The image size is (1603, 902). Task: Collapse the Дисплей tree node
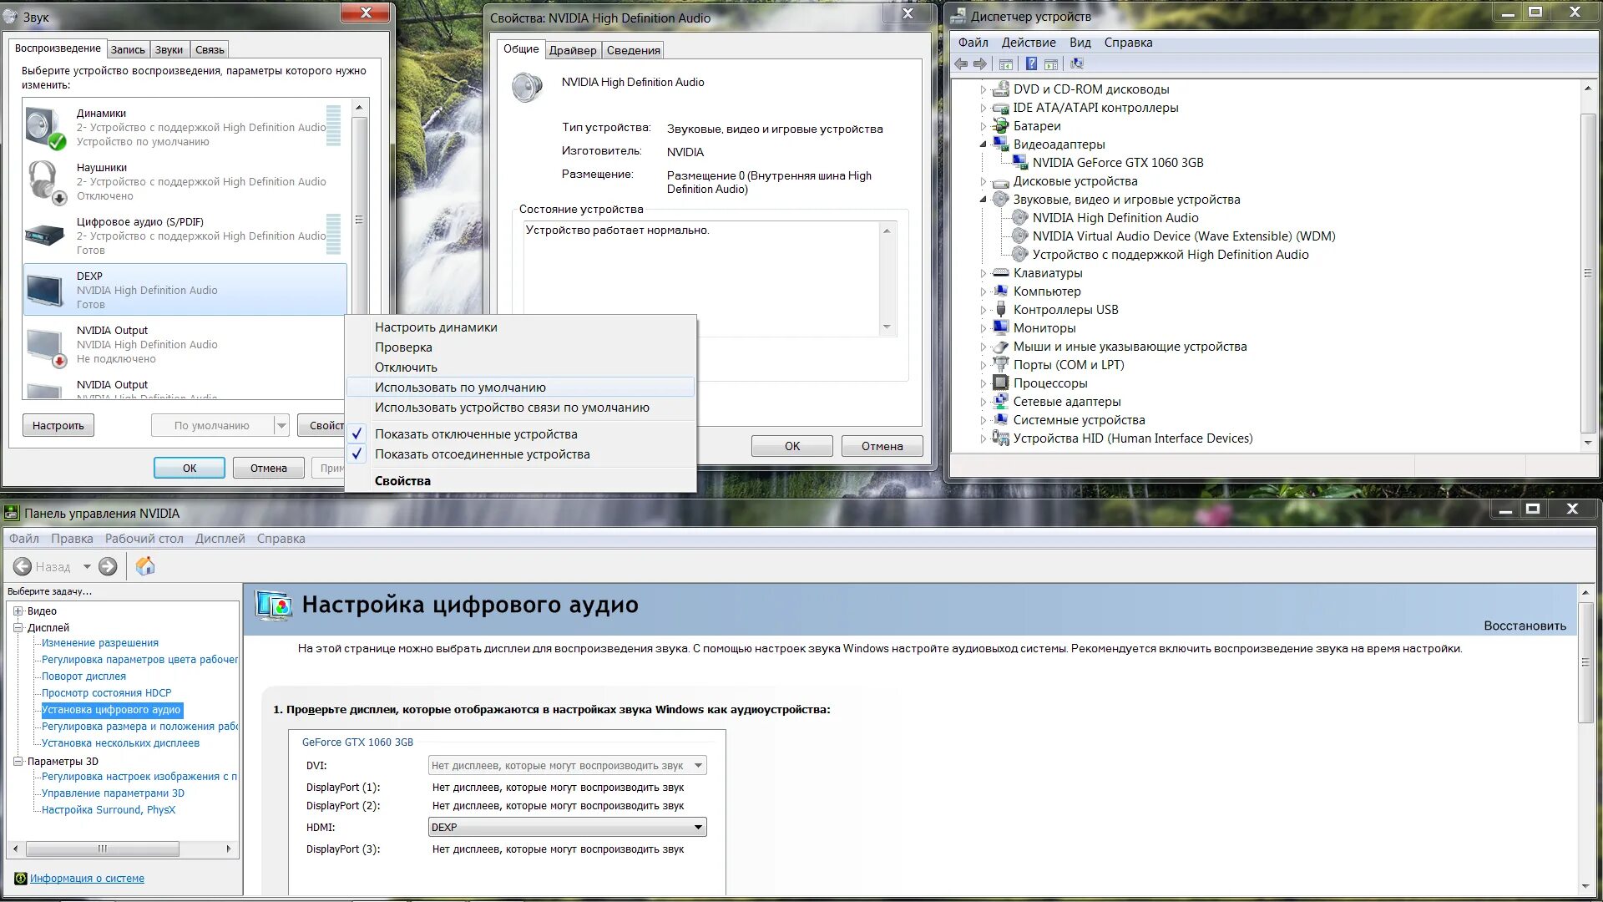[18, 628]
